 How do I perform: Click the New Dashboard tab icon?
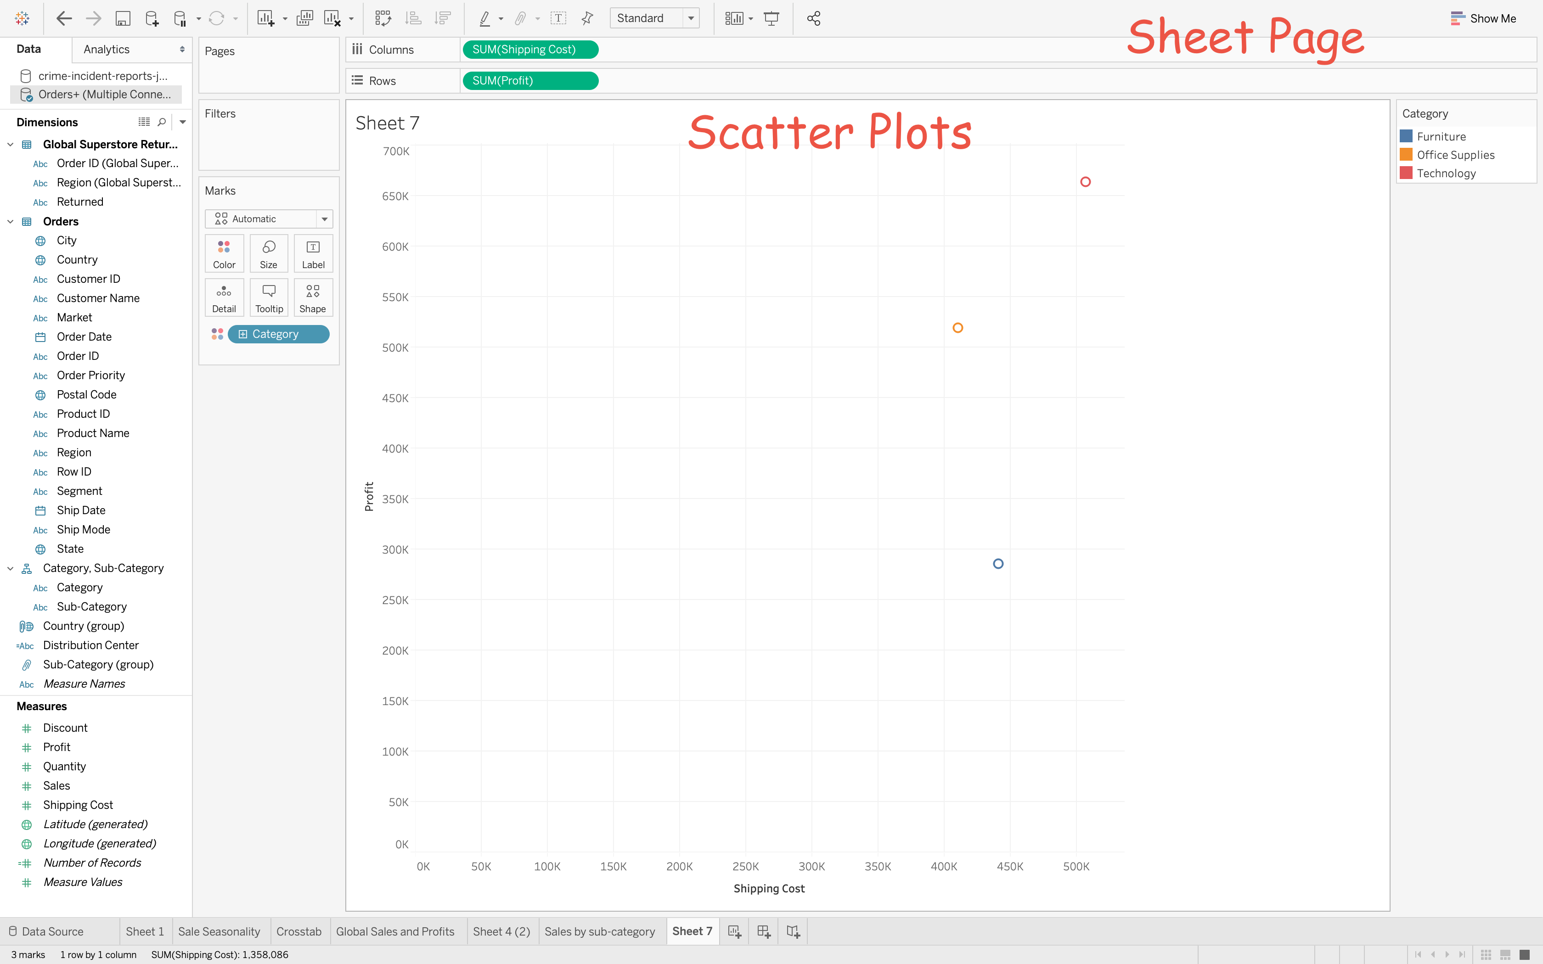coord(764,931)
